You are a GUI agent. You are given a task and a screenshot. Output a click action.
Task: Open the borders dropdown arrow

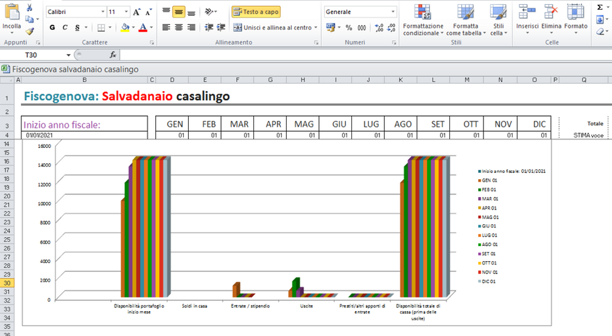coord(110,27)
